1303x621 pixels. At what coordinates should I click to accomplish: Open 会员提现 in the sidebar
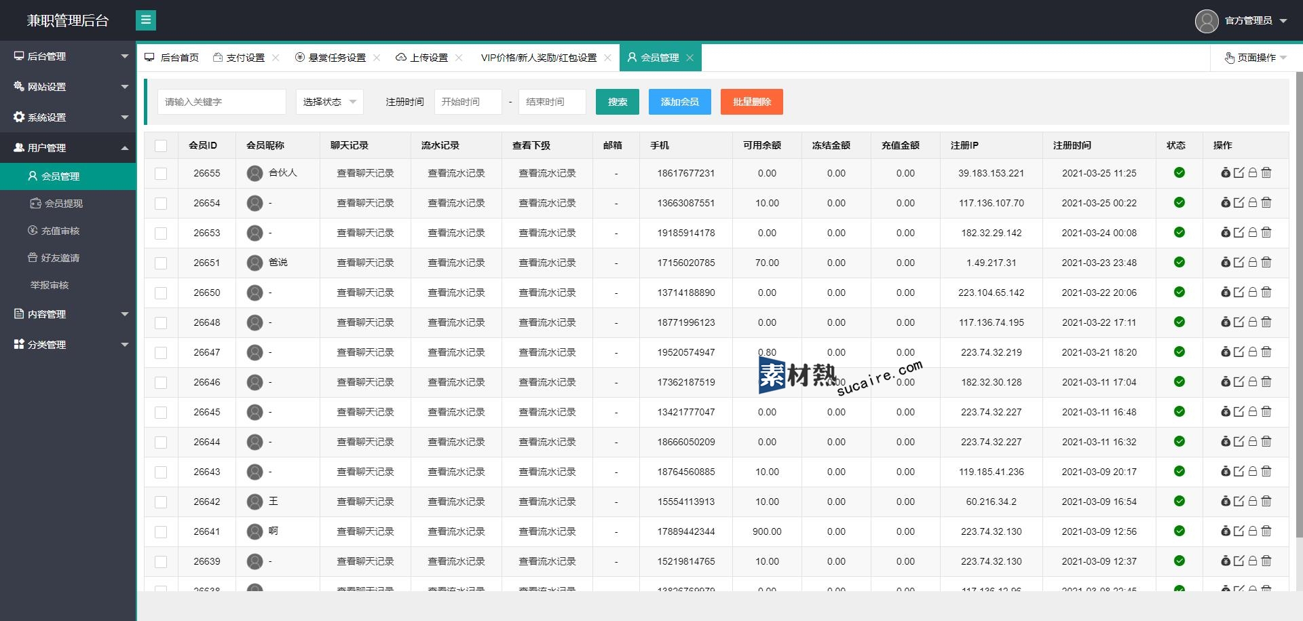tap(68, 204)
